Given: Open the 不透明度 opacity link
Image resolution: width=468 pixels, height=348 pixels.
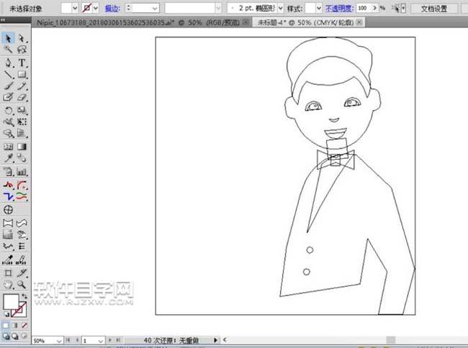Looking at the screenshot, I should coord(339,8).
